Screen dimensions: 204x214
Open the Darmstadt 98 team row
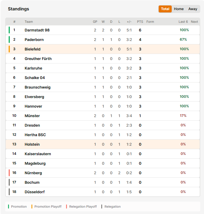[103, 30]
